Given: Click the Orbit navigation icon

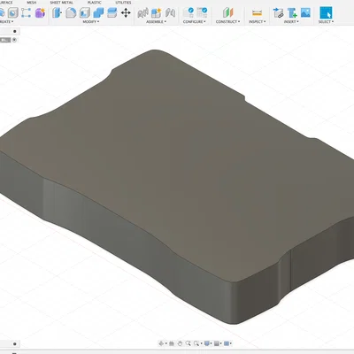Looking at the screenshot, I should [x=161, y=343].
